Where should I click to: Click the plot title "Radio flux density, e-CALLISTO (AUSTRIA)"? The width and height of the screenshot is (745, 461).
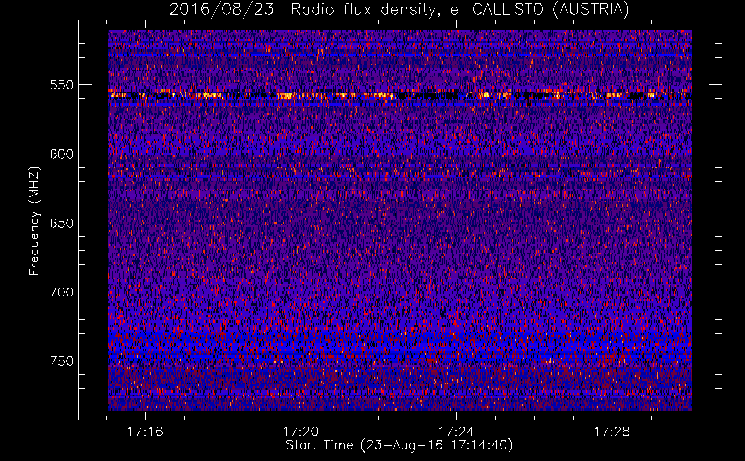460,9
